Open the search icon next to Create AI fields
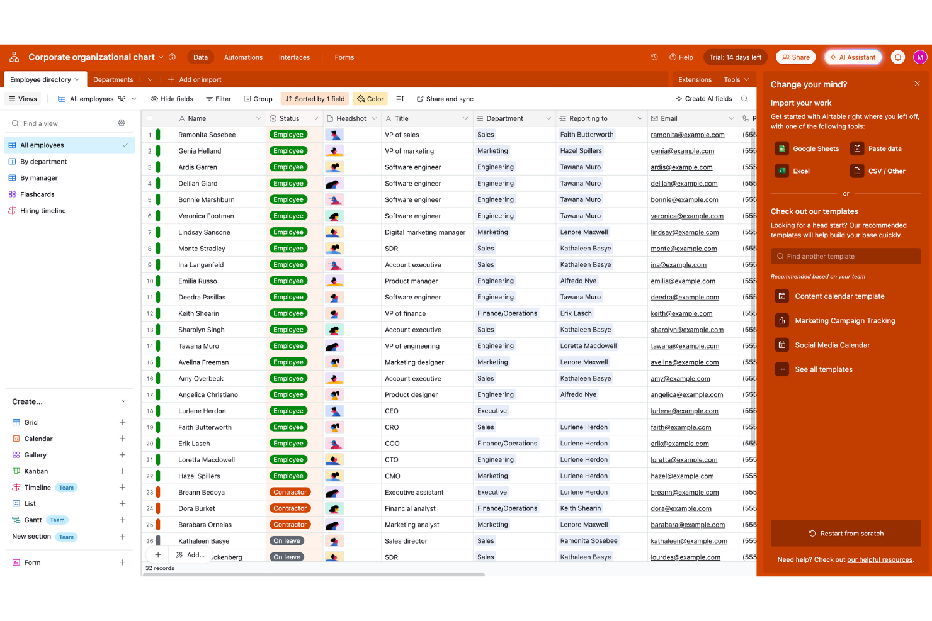932x621 pixels. click(744, 98)
